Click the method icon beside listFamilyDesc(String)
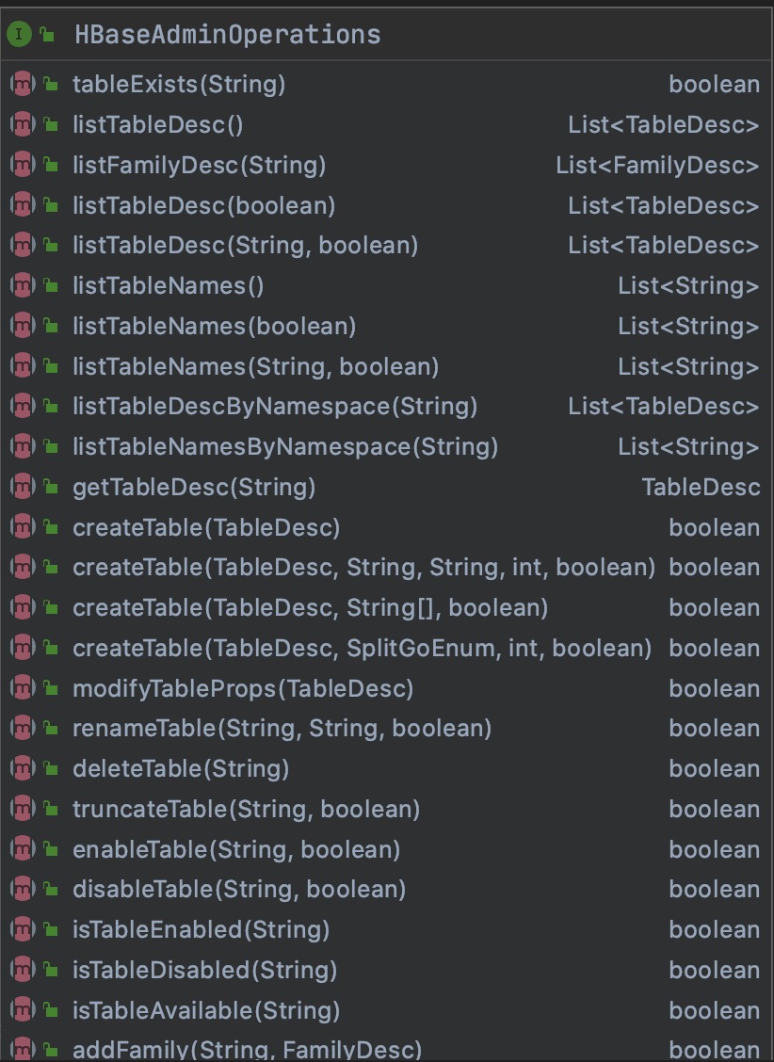 23,165
